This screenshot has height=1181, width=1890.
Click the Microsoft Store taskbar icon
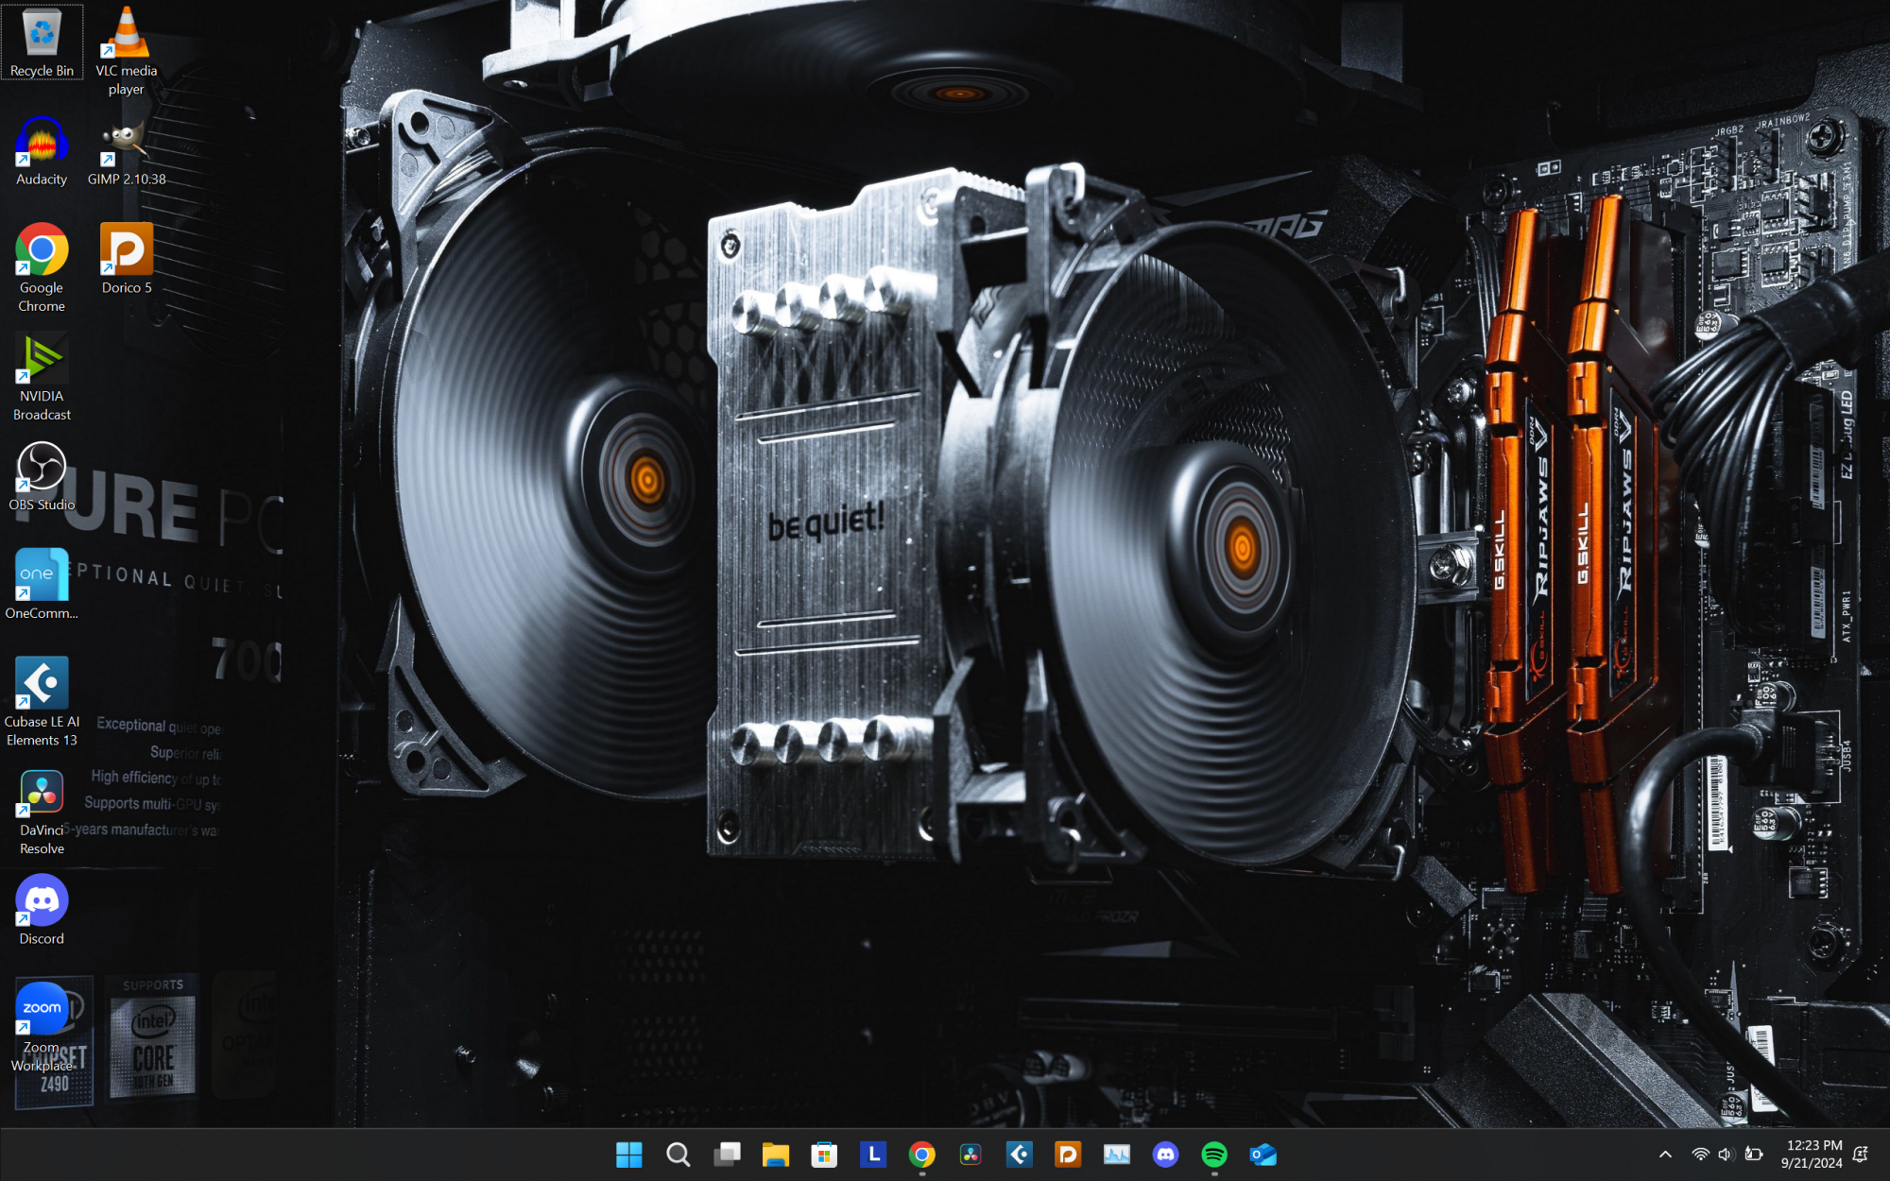824,1154
